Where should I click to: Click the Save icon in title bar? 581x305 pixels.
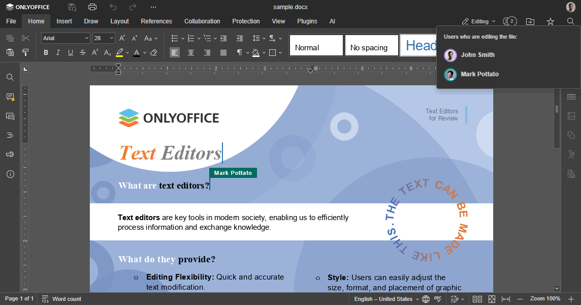72,7
